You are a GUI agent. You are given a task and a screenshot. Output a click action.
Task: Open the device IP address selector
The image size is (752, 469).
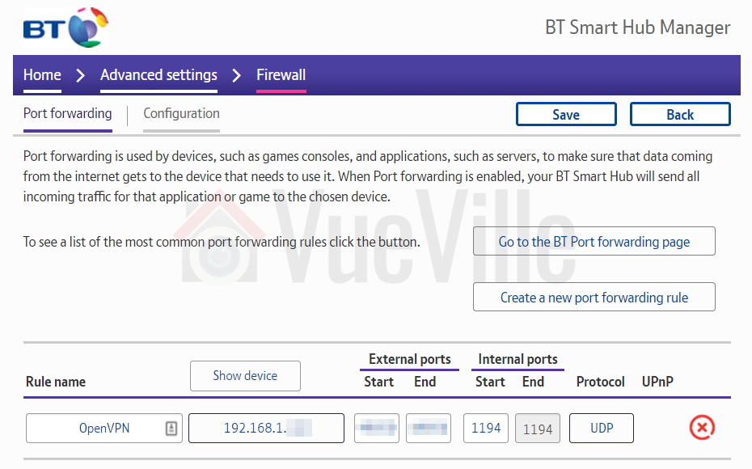(266, 429)
